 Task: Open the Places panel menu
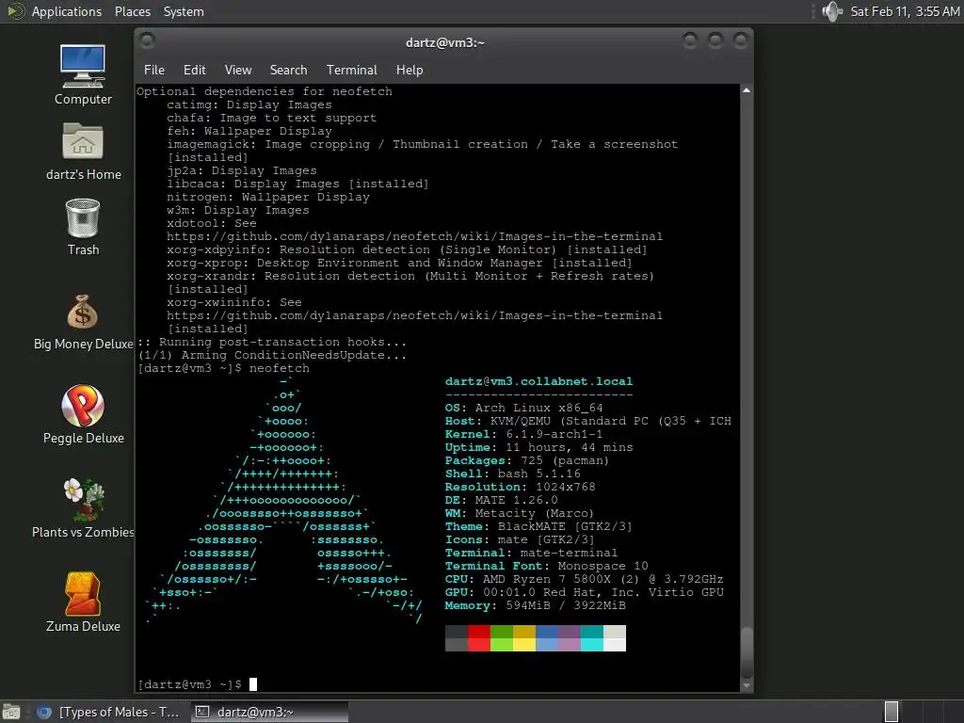(x=132, y=11)
